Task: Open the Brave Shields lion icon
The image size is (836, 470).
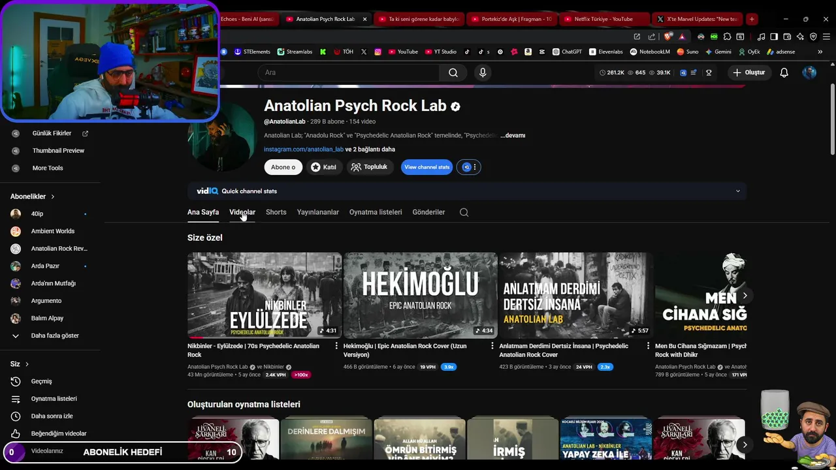Action: pos(669,37)
